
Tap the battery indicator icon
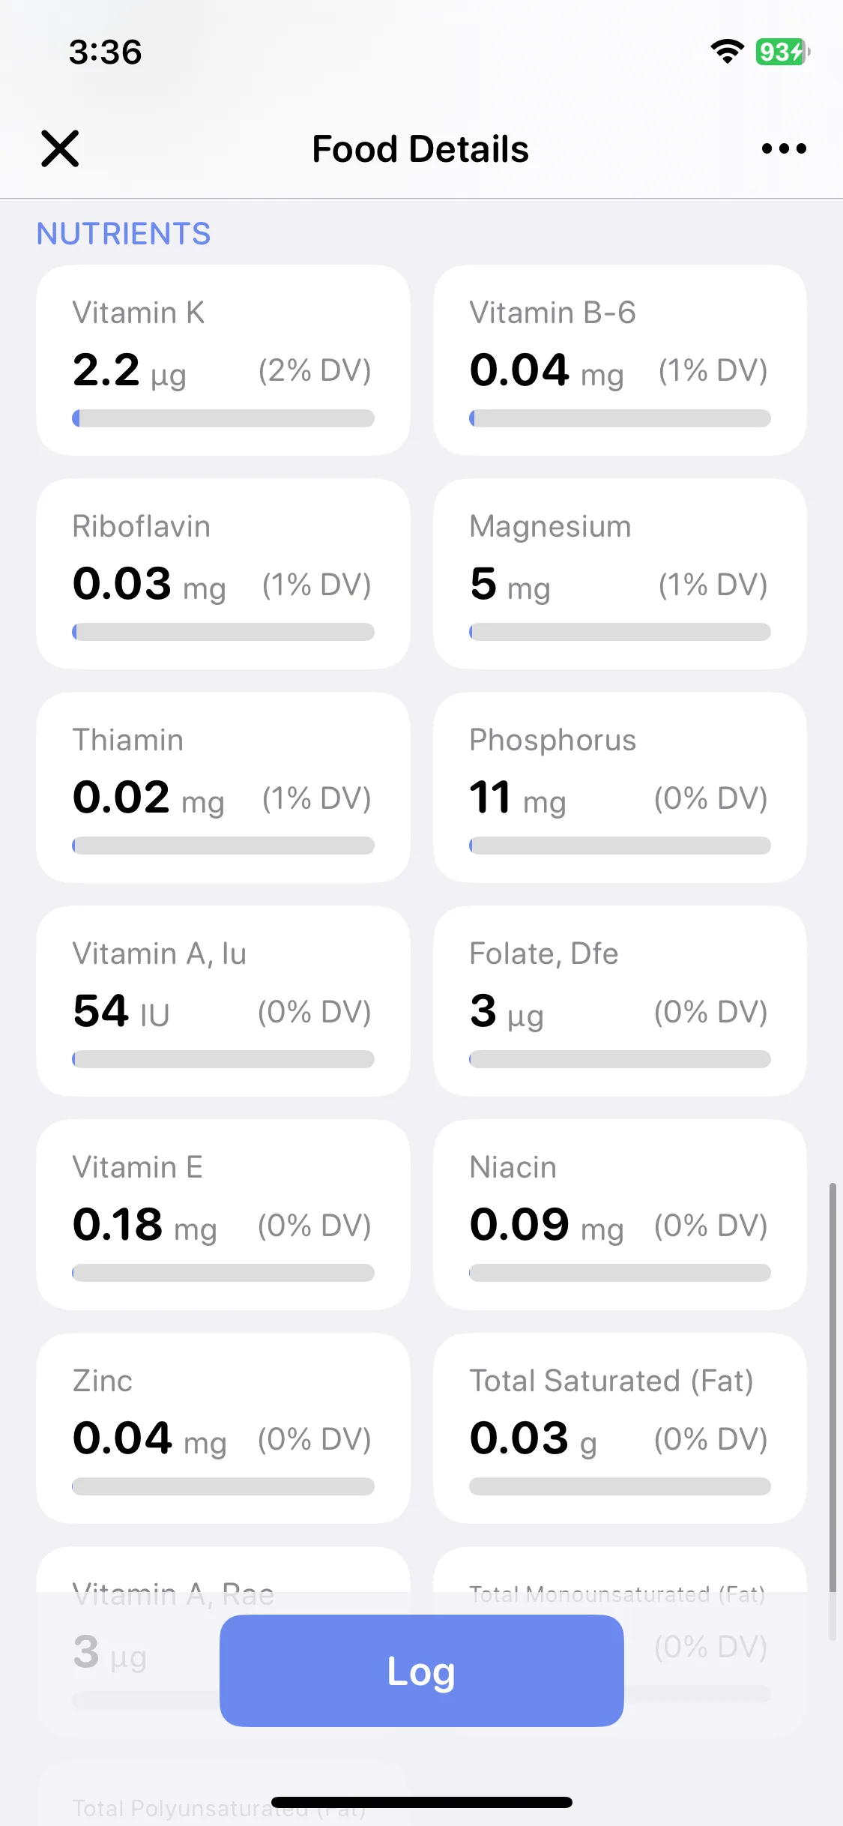782,52
